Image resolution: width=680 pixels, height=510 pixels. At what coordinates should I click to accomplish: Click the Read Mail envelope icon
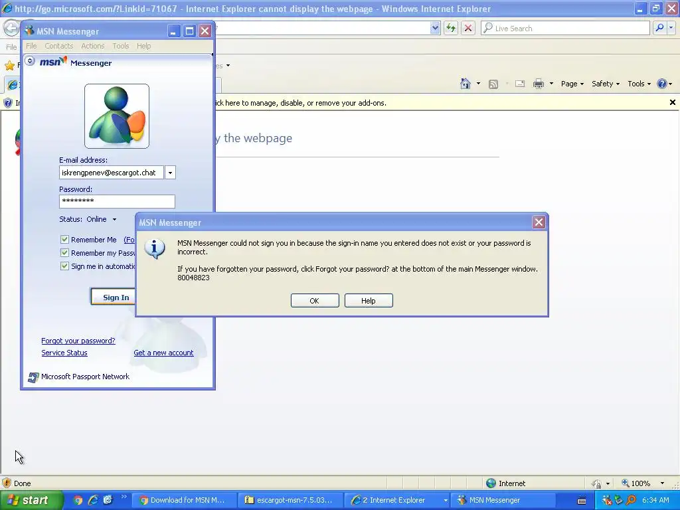(x=520, y=84)
